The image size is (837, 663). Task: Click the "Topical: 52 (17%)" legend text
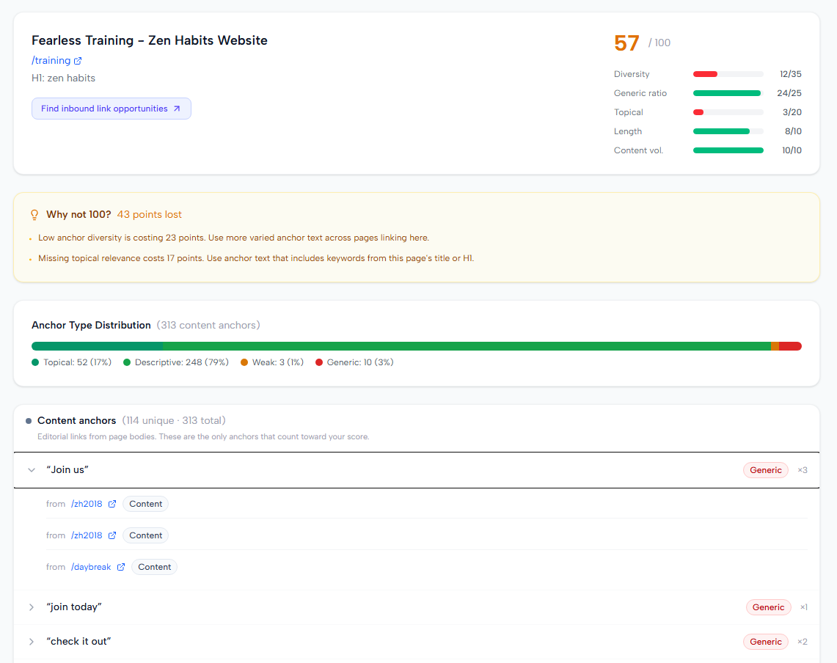[x=78, y=362]
